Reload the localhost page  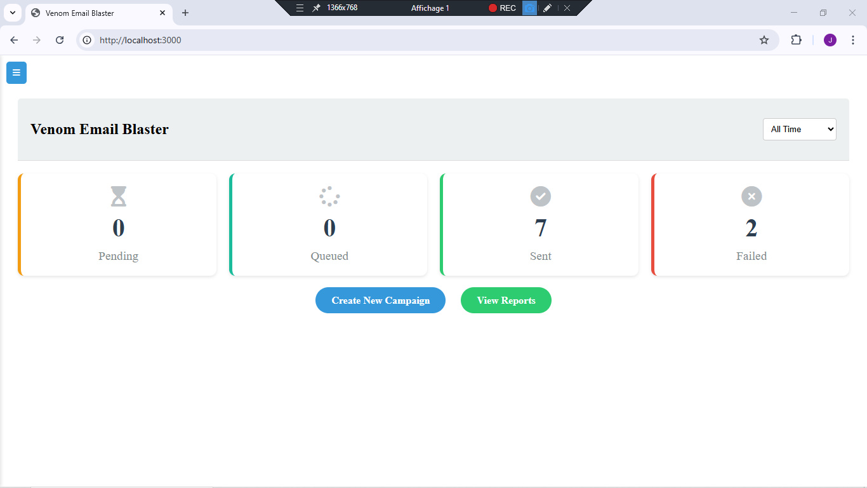pyautogui.click(x=60, y=40)
